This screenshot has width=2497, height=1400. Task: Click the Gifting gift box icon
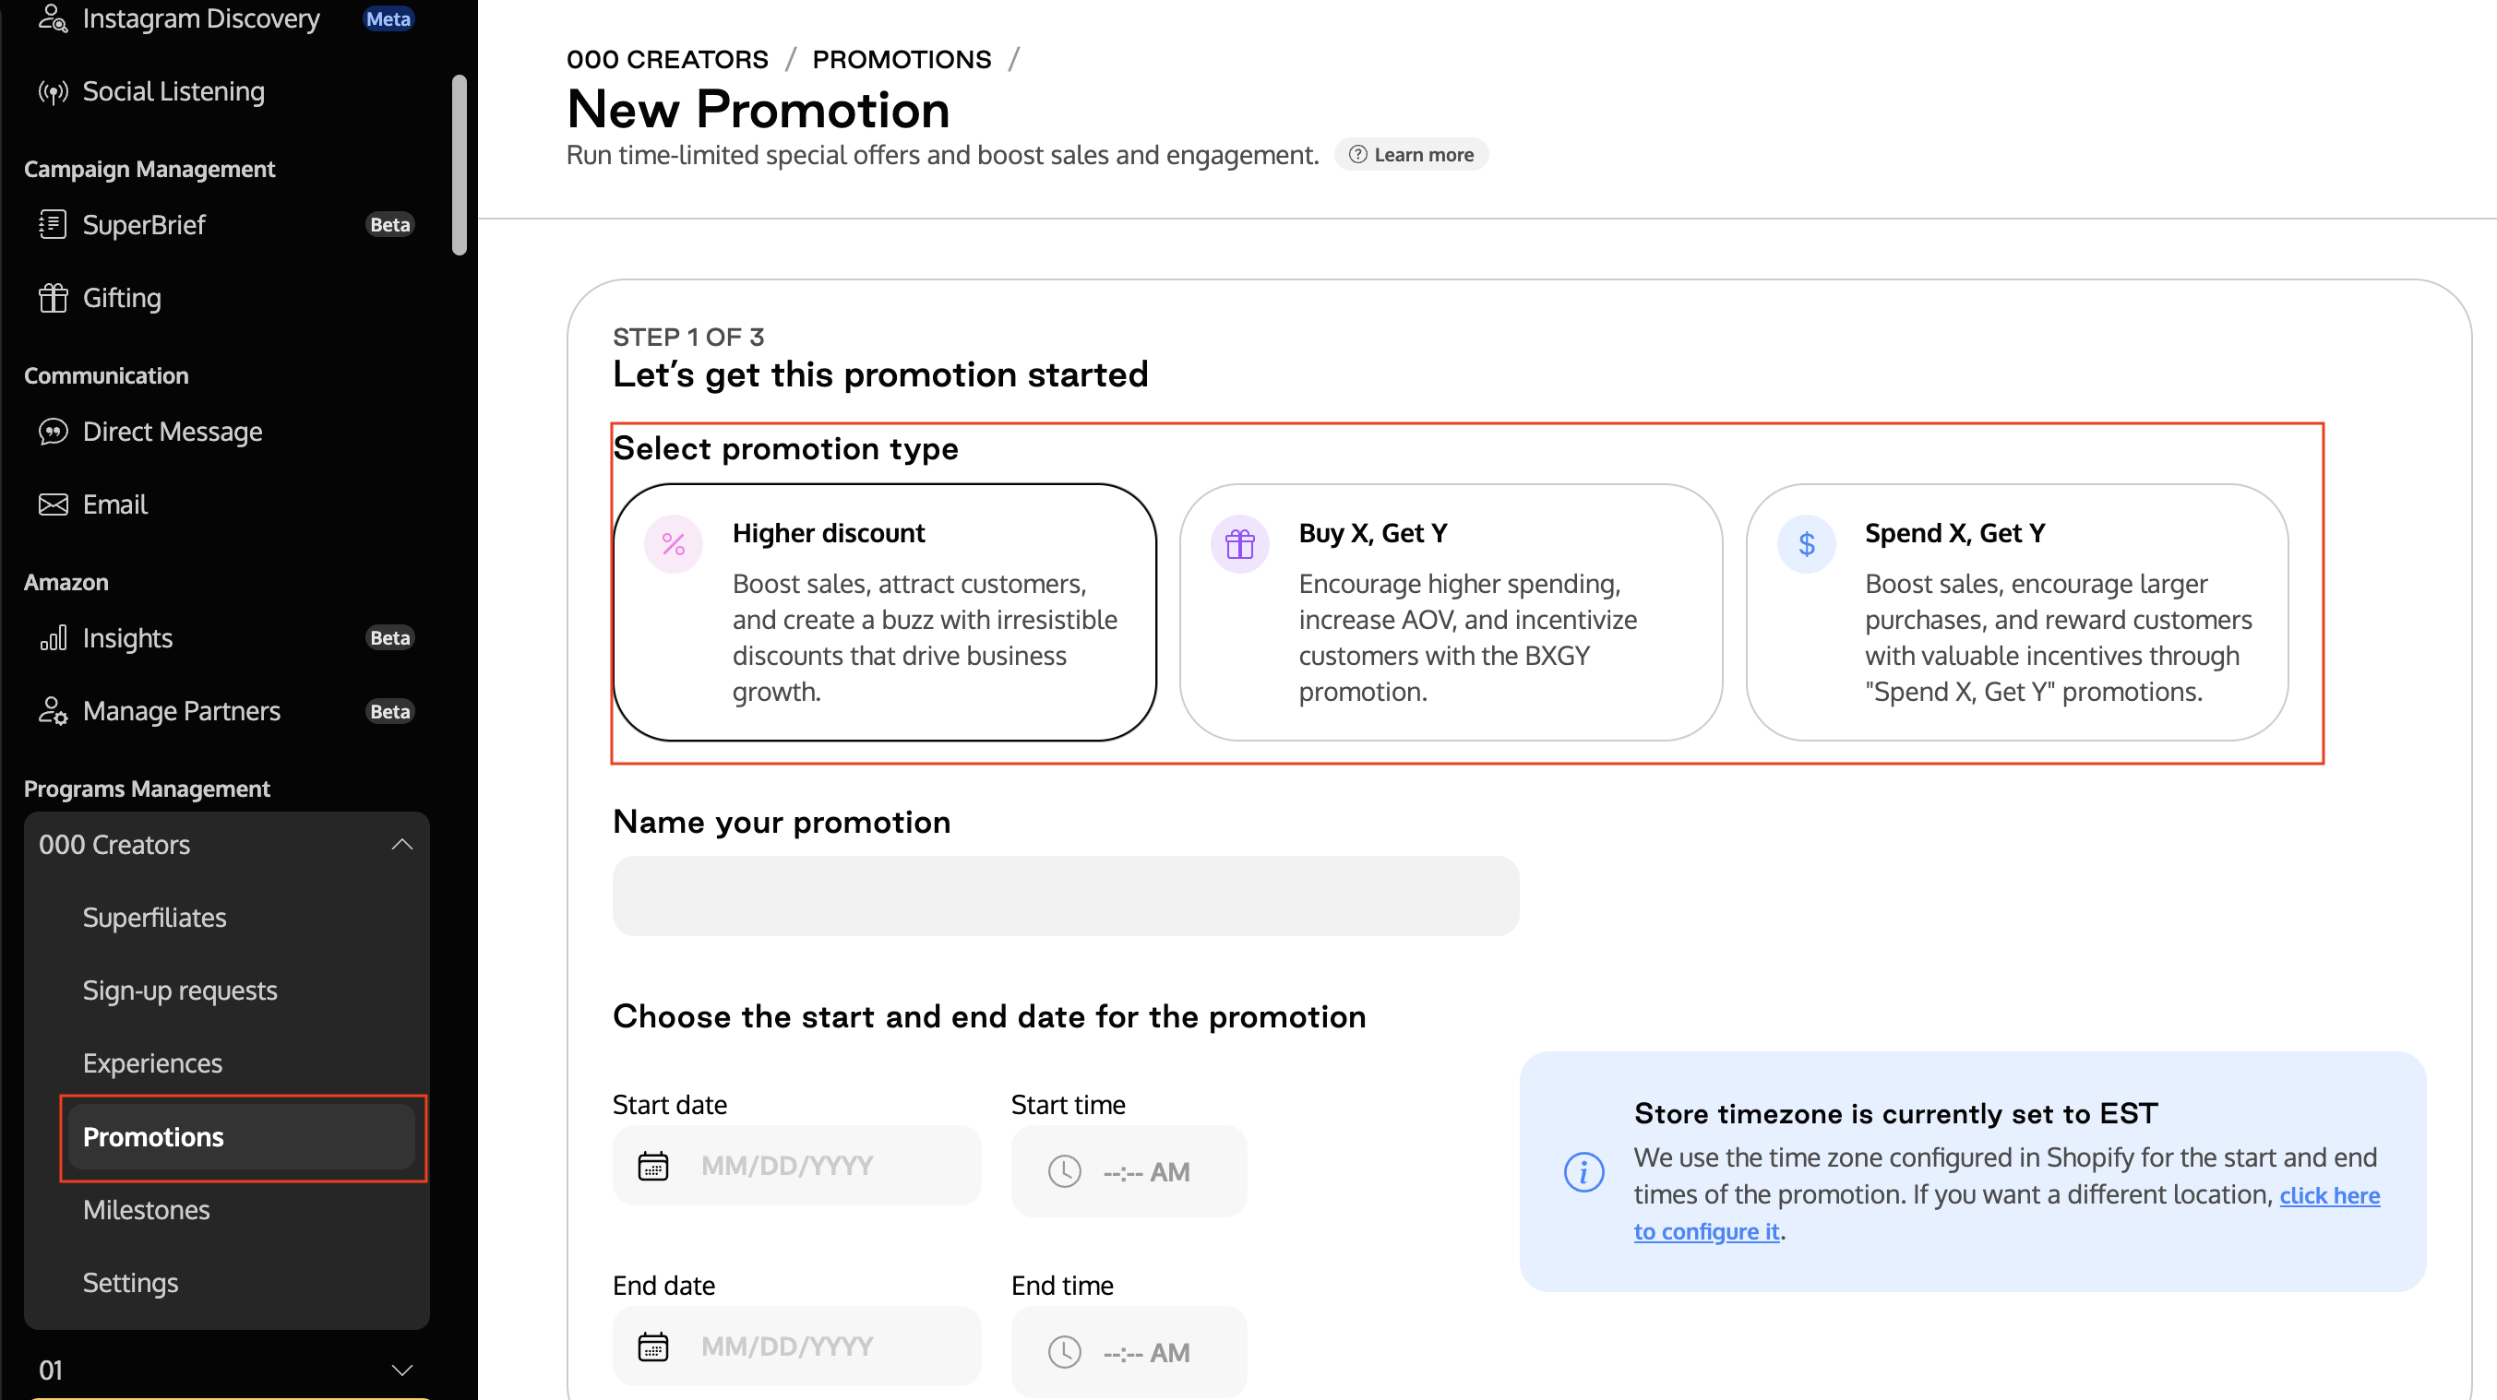[53, 298]
